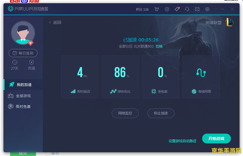Click the user avatar picture
243x156 pixels.
click(23, 33)
